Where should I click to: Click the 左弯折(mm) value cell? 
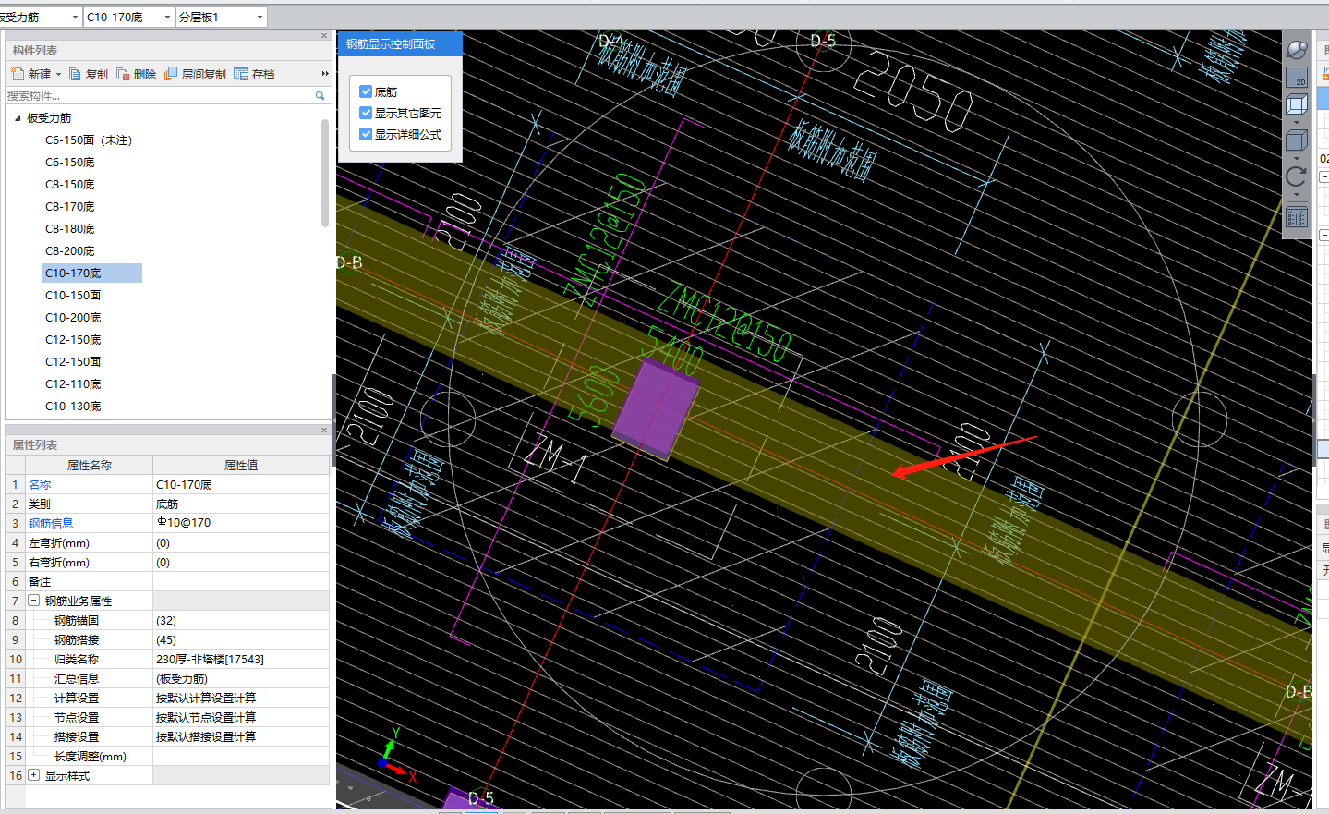click(241, 543)
